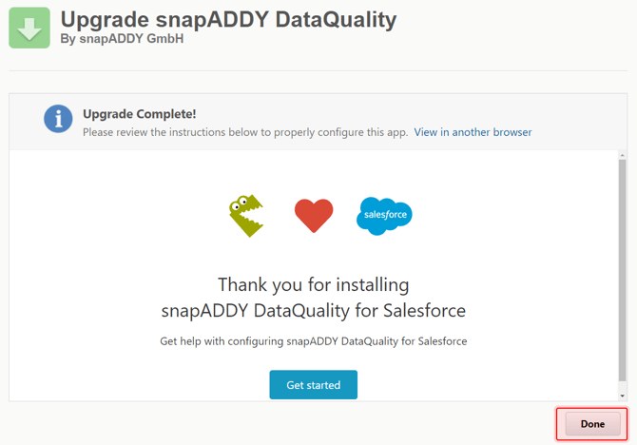Screen dimensions: 637x445
Task: Click the green download arrow package icon
Action: [x=29, y=28]
